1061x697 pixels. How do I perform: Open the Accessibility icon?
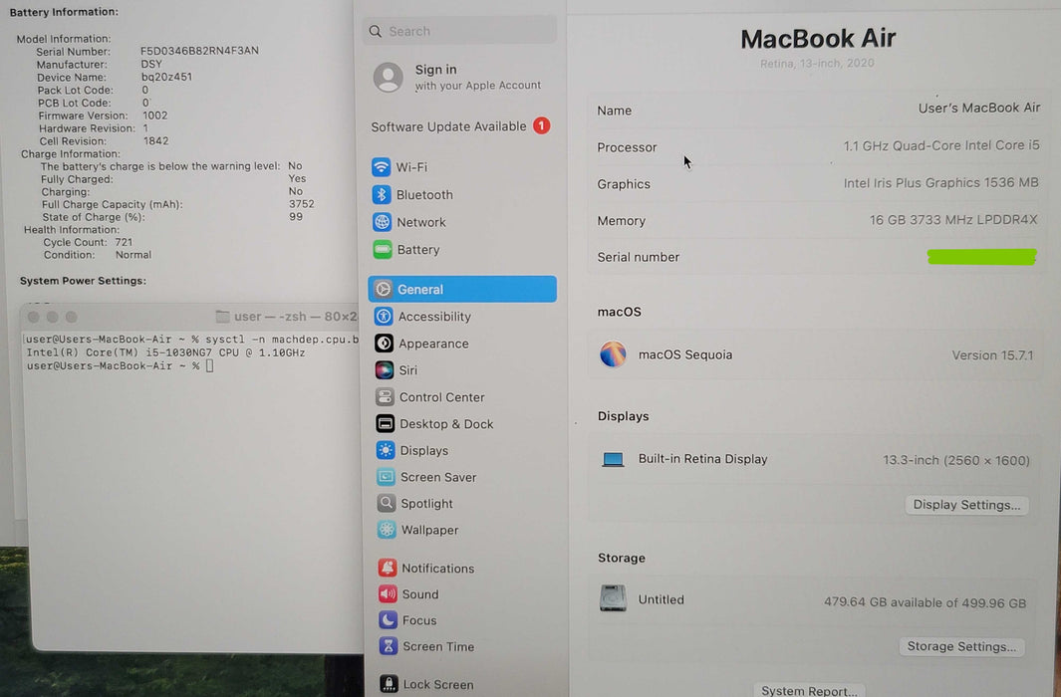point(384,317)
